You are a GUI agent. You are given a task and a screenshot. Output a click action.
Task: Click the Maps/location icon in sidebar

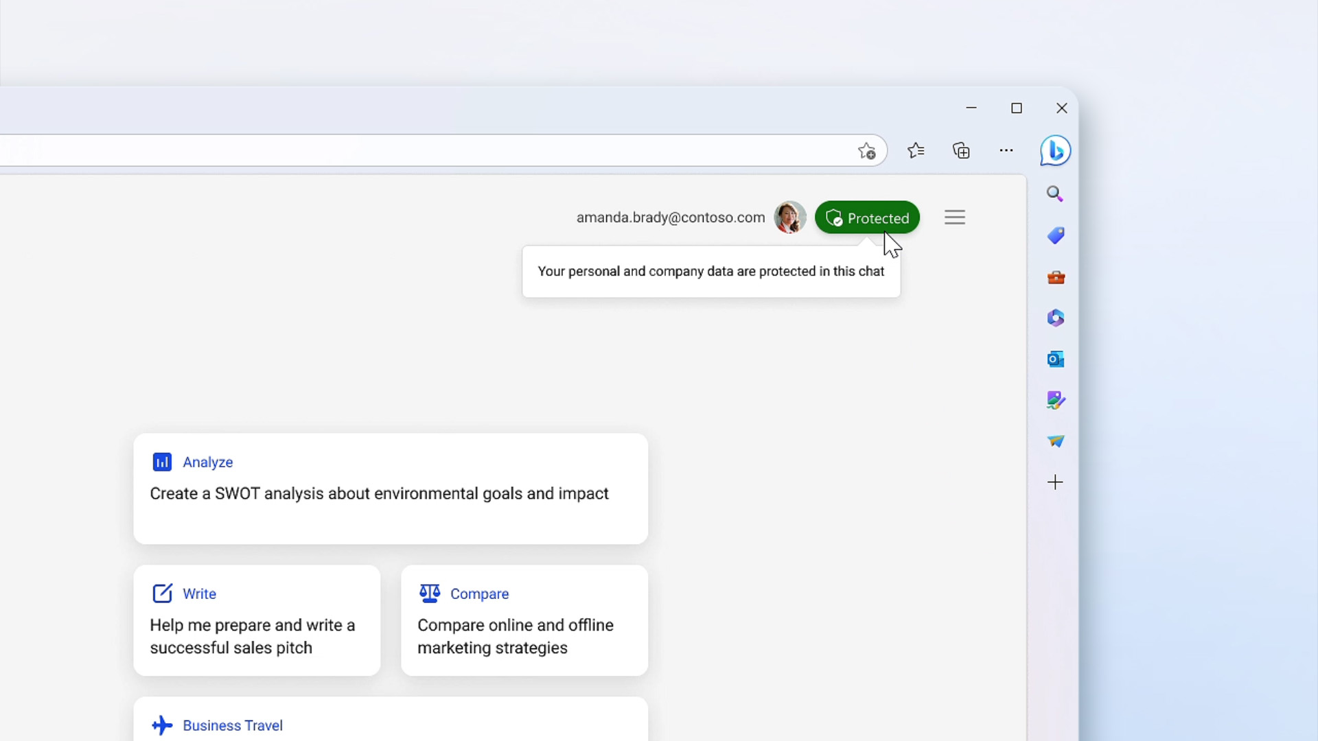[1056, 440]
